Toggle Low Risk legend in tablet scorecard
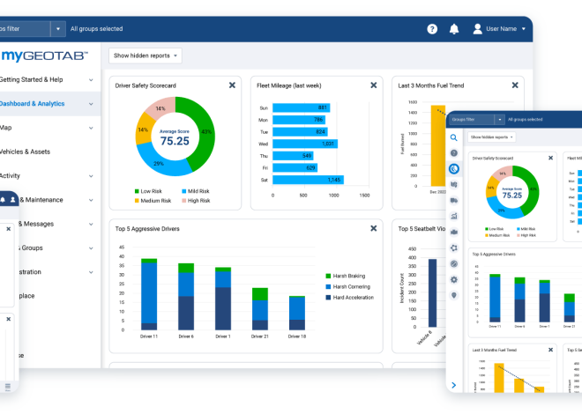The width and height of the screenshot is (582, 414). tap(494, 229)
